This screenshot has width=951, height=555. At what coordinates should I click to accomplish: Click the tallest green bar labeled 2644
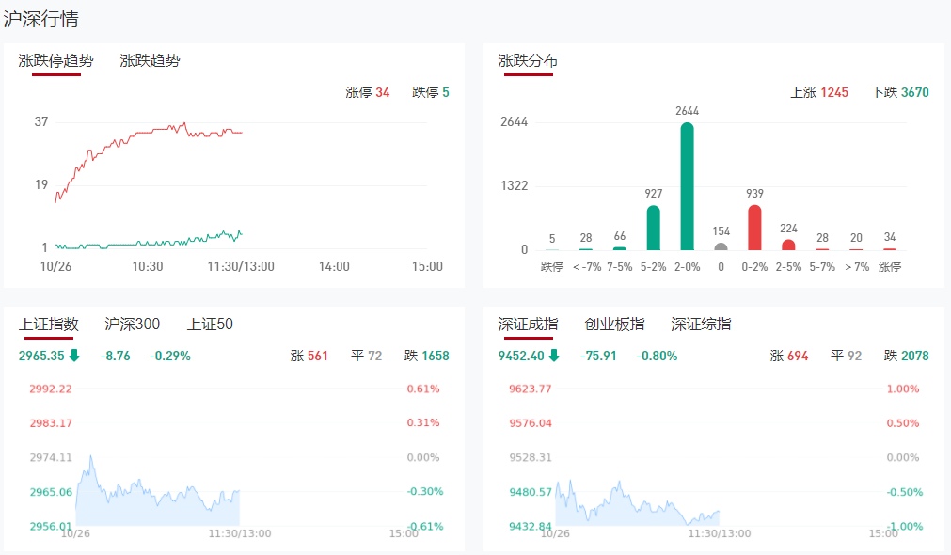coord(688,186)
